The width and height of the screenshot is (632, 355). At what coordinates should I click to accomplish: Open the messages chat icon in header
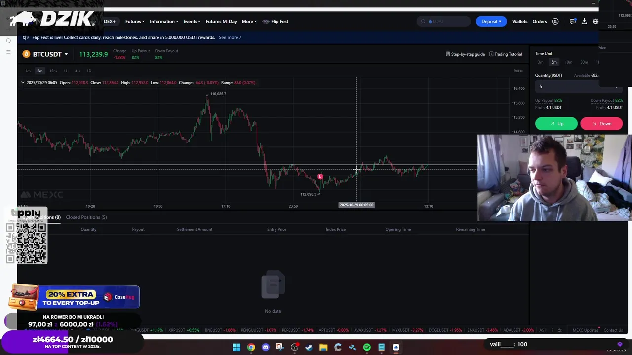[573, 21]
